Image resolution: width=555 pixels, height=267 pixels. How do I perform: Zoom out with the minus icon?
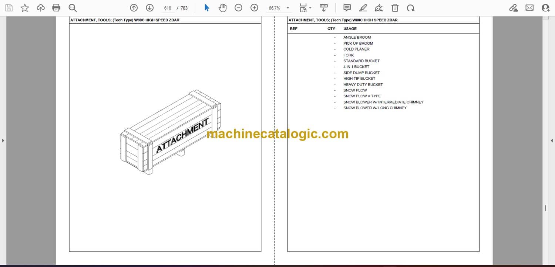(239, 8)
